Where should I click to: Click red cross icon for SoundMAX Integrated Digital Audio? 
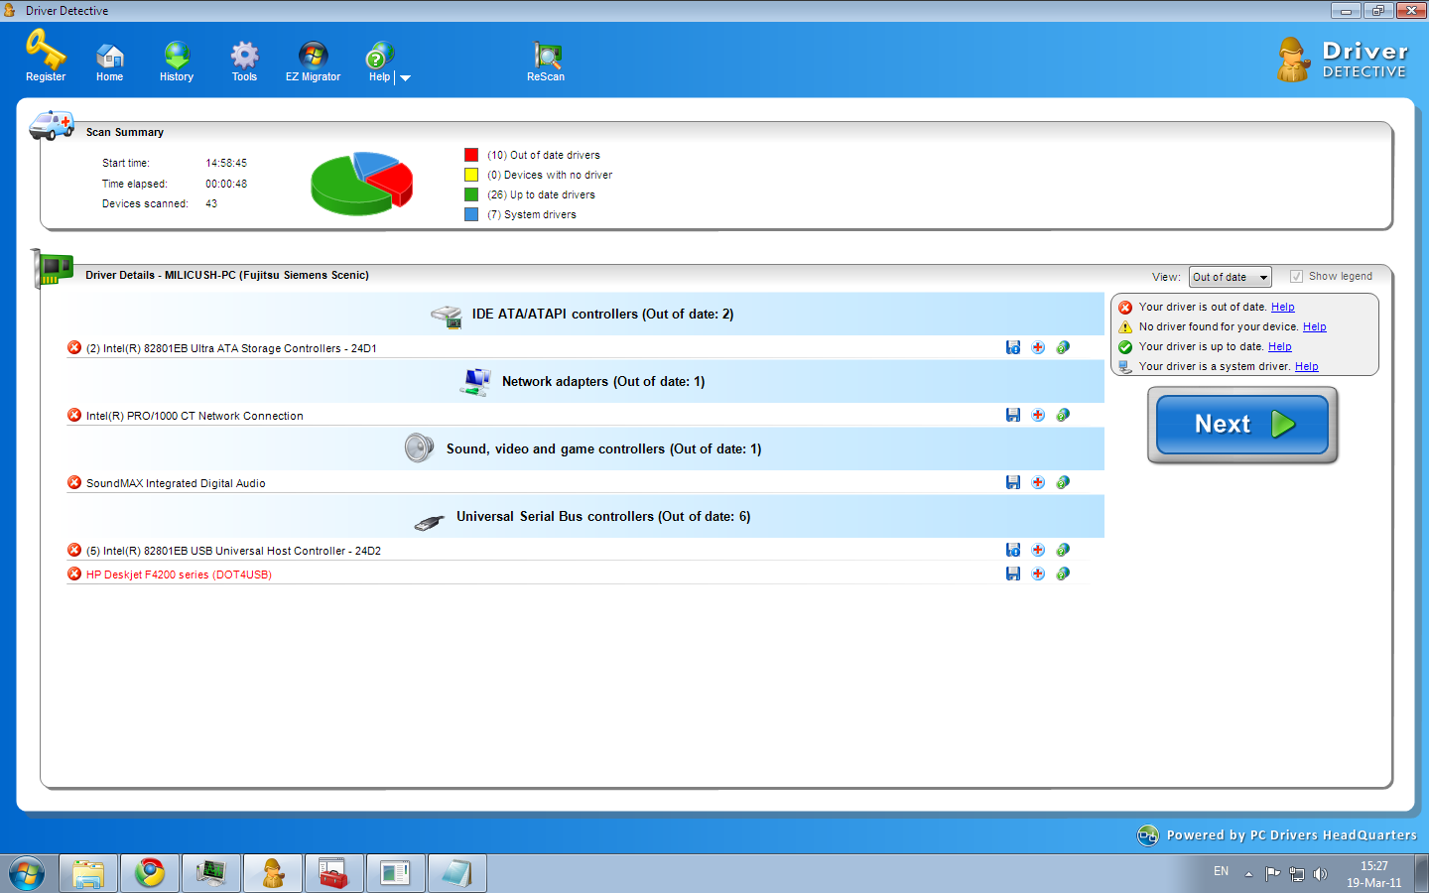[x=1038, y=482]
